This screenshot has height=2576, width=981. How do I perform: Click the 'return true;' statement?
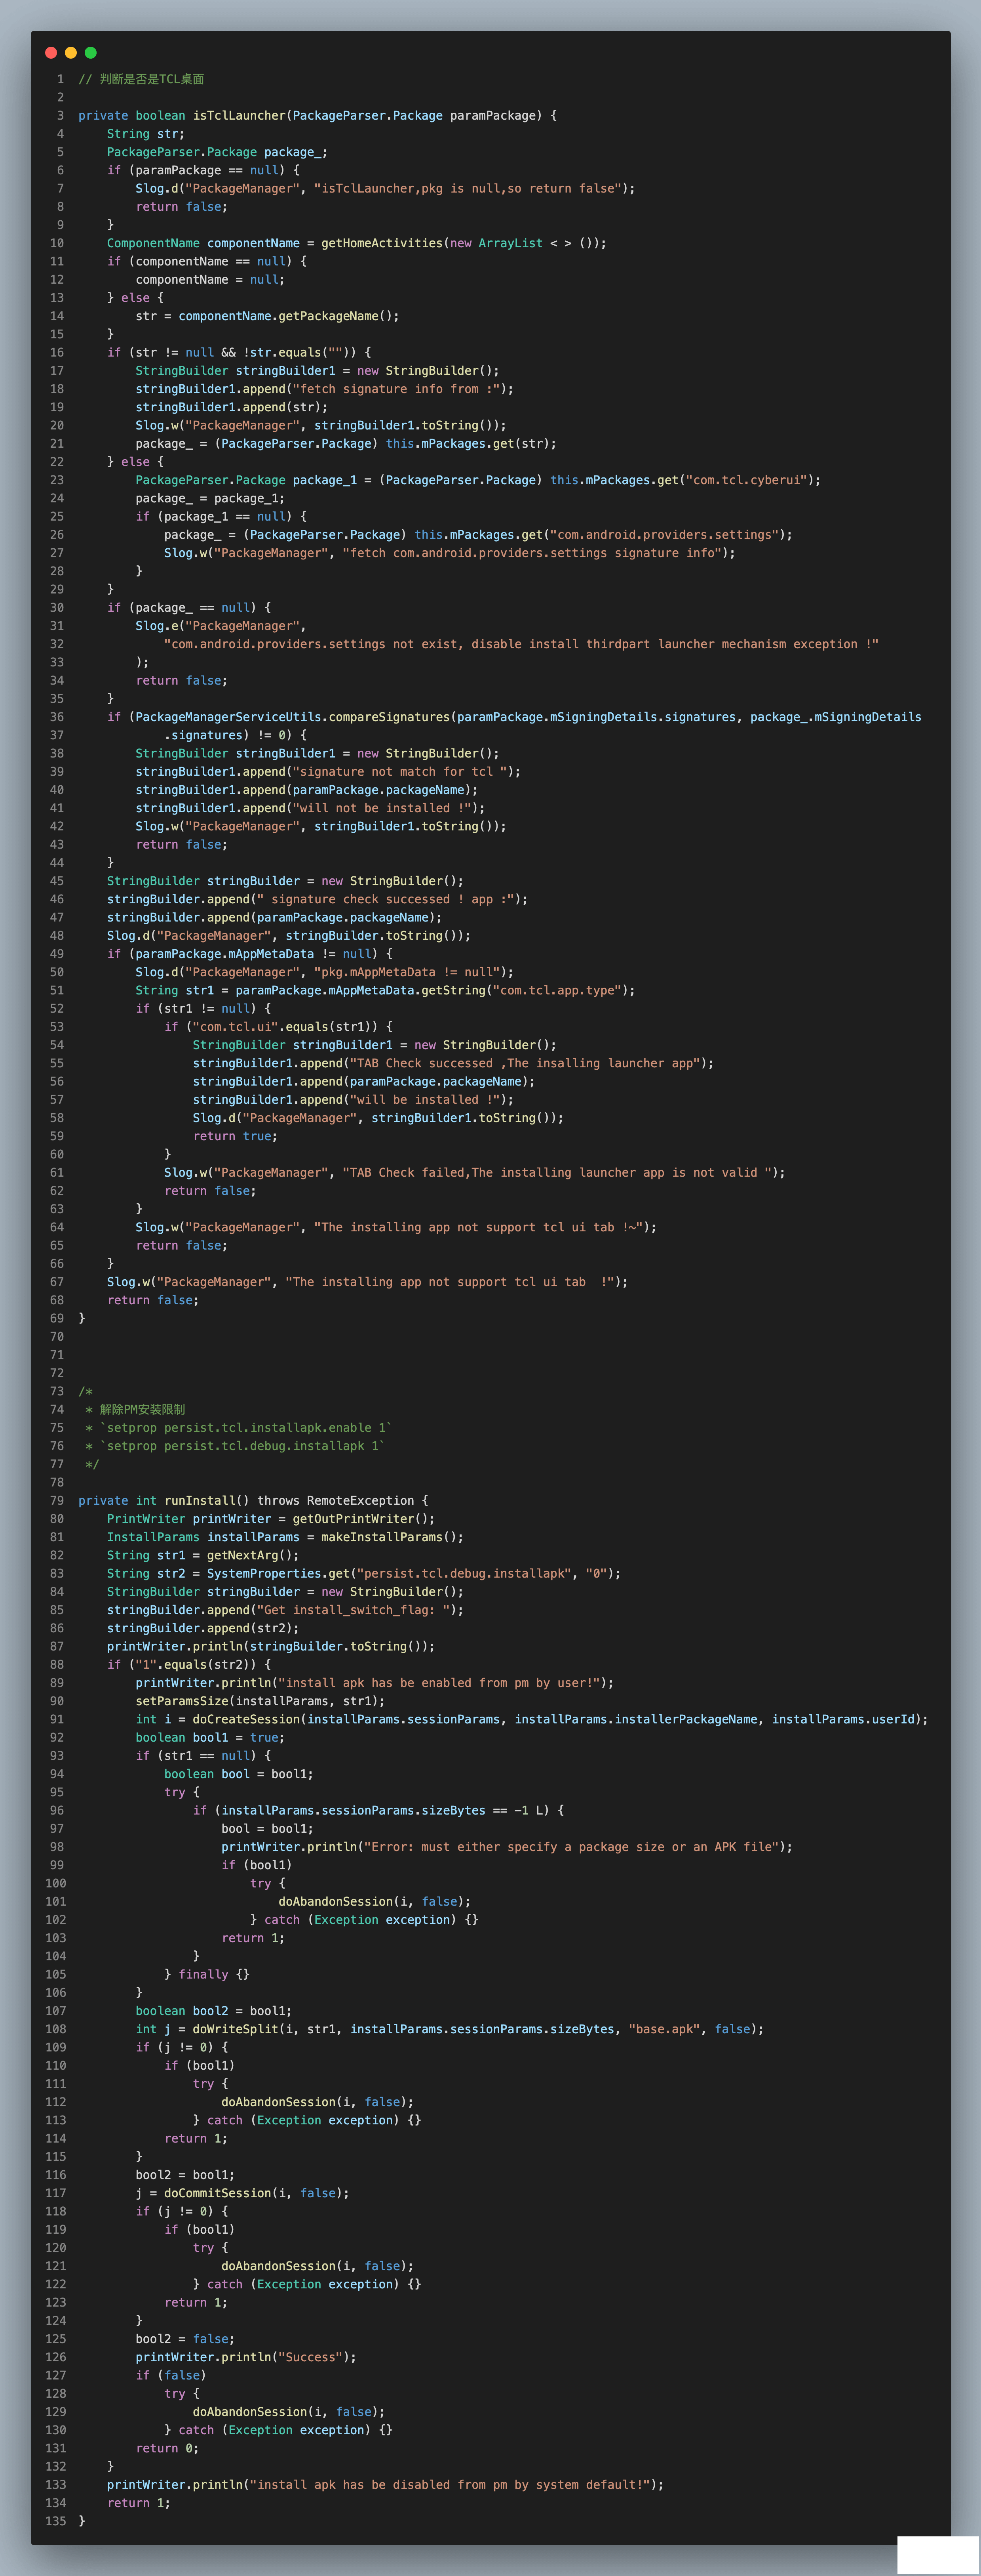tap(235, 1136)
